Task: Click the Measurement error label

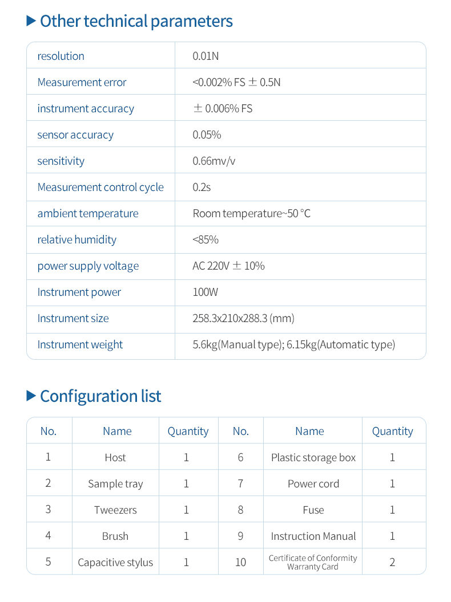Action: coord(82,82)
